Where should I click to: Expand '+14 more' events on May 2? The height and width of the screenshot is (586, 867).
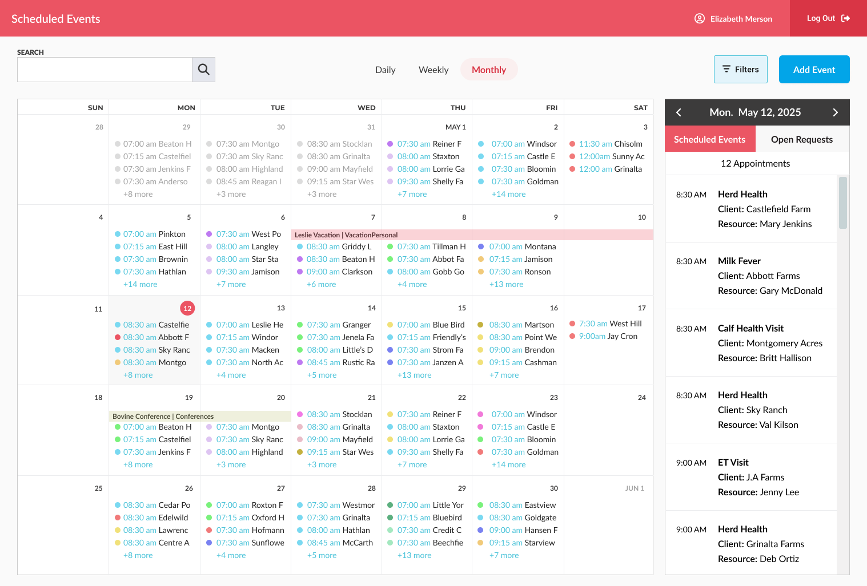click(508, 194)
